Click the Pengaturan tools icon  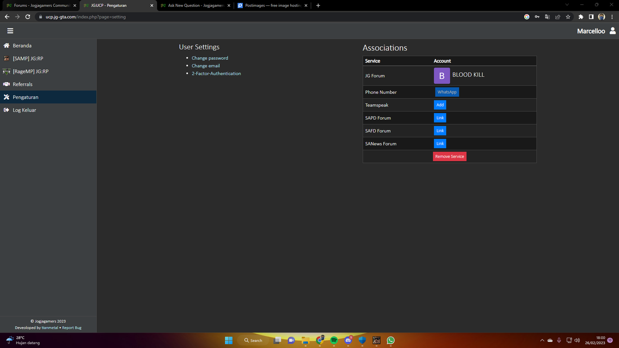[x=6, y=97]
